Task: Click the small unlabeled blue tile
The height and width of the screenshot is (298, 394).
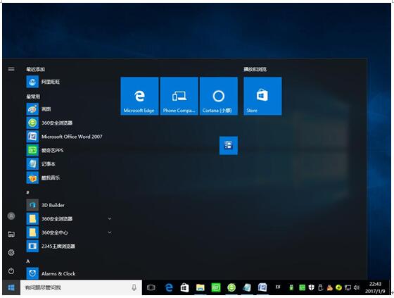Action: pos(229,145)
